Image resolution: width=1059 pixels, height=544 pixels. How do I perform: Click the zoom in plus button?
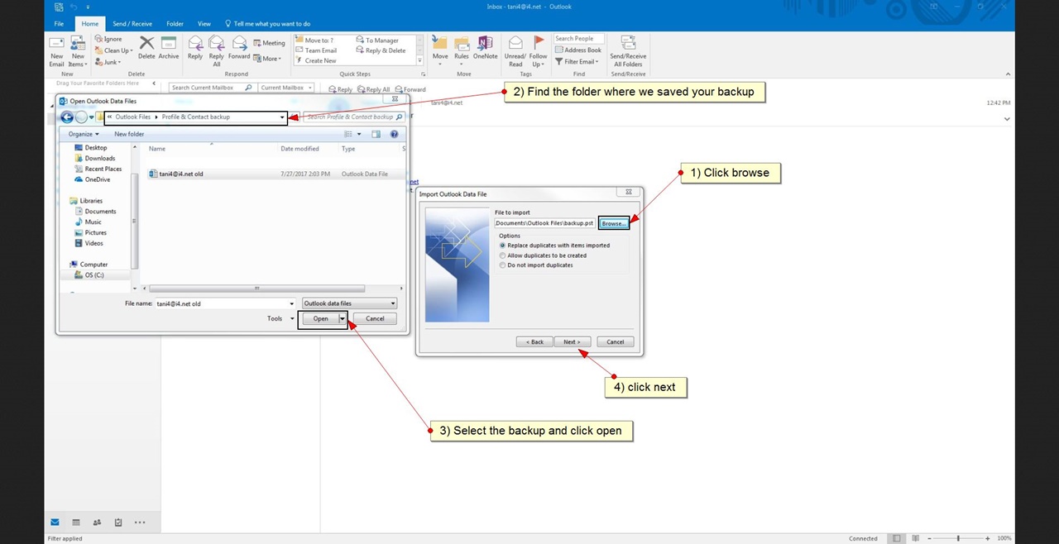coord(987,538)
